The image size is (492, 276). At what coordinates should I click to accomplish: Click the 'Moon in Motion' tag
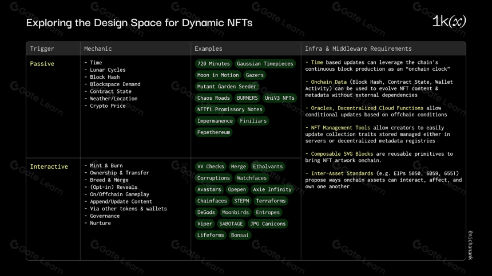[x=218, y=75]
